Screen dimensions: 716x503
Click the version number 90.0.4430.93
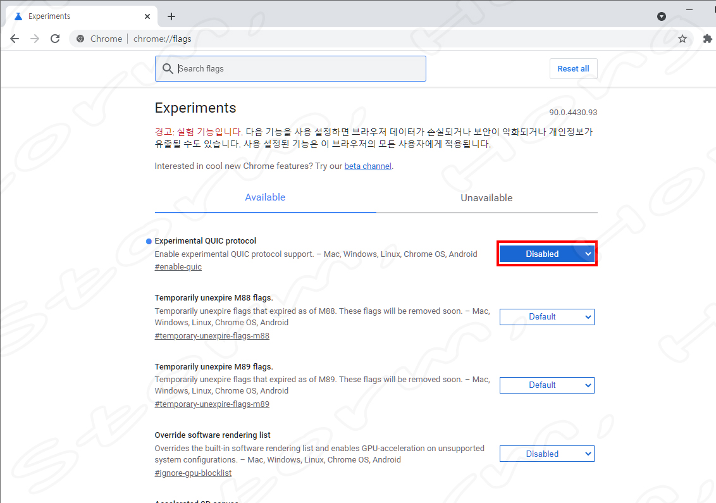pos(573,113)
